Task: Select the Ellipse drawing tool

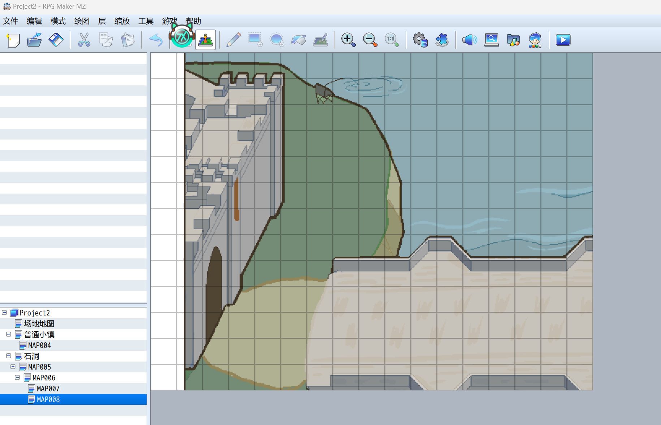Action: 277,40
